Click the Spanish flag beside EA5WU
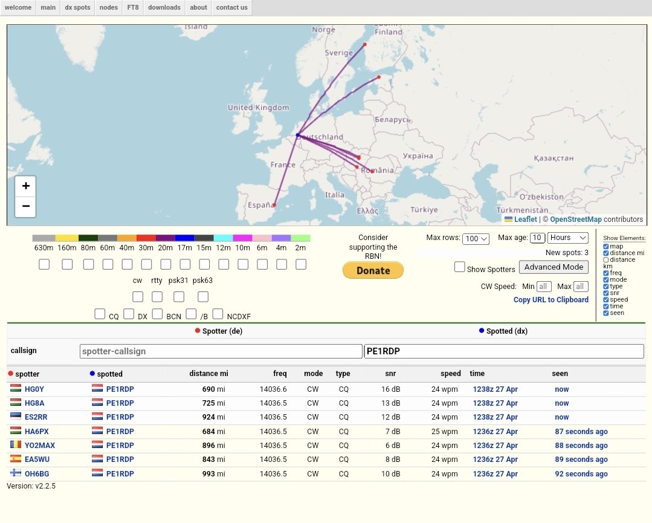Screen dimensions: 652x523 16,458
